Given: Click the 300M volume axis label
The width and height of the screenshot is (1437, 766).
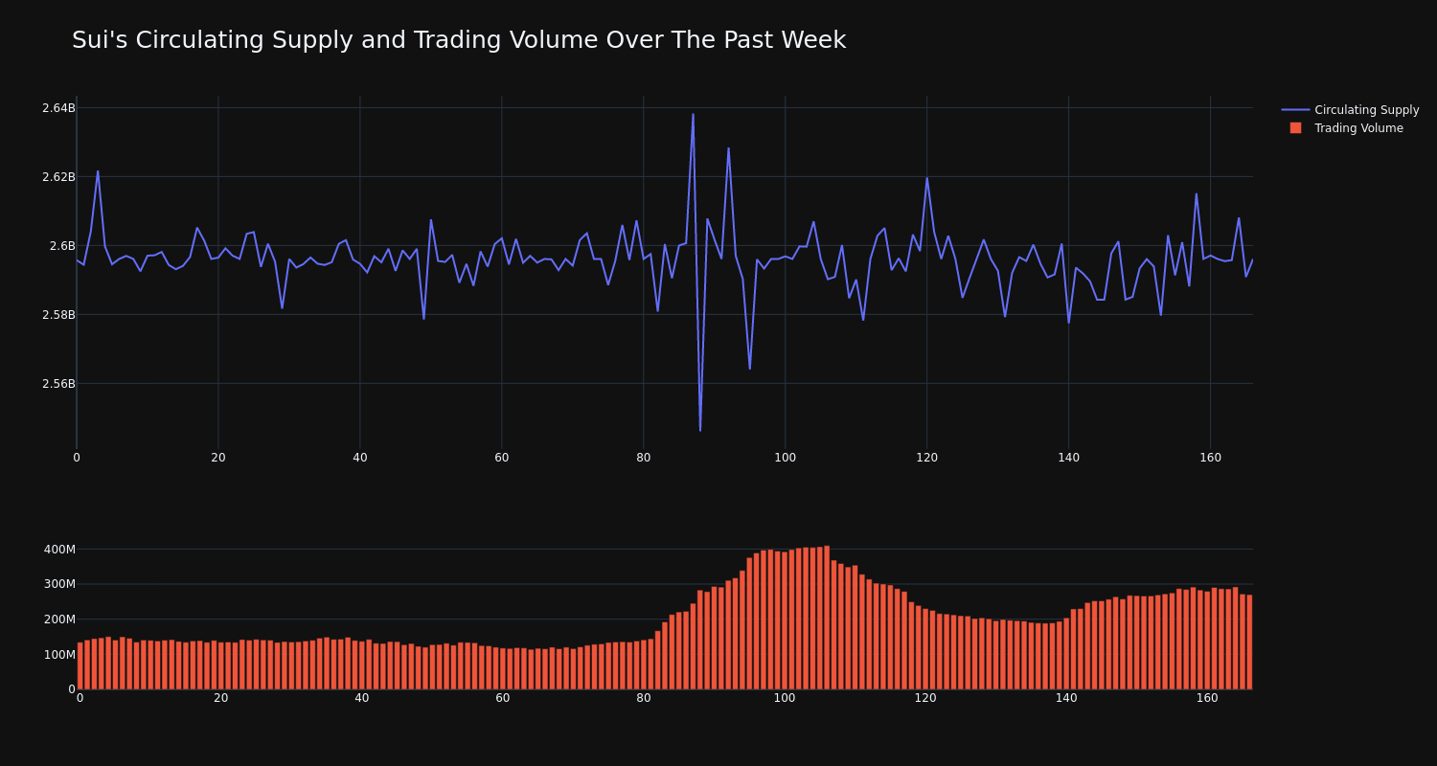Looking at the screenshot, I should point(59,584).
